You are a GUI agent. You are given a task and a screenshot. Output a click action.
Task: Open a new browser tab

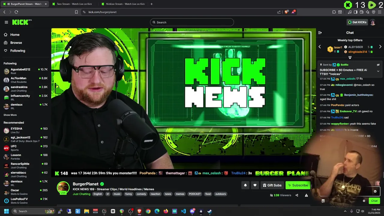tap(151, 4)
